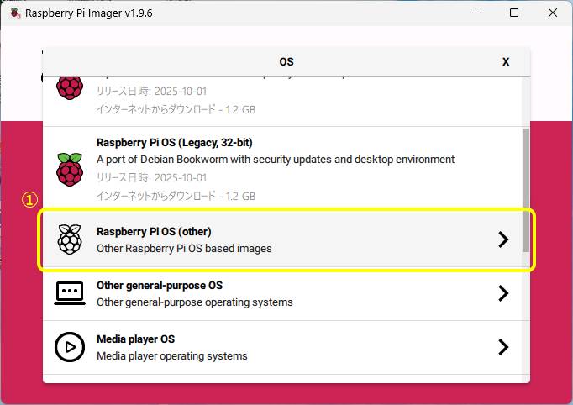Viewport: 573px width, 405px height.
Task: Click the circled number 1 annotation marker
Action: 29,200
